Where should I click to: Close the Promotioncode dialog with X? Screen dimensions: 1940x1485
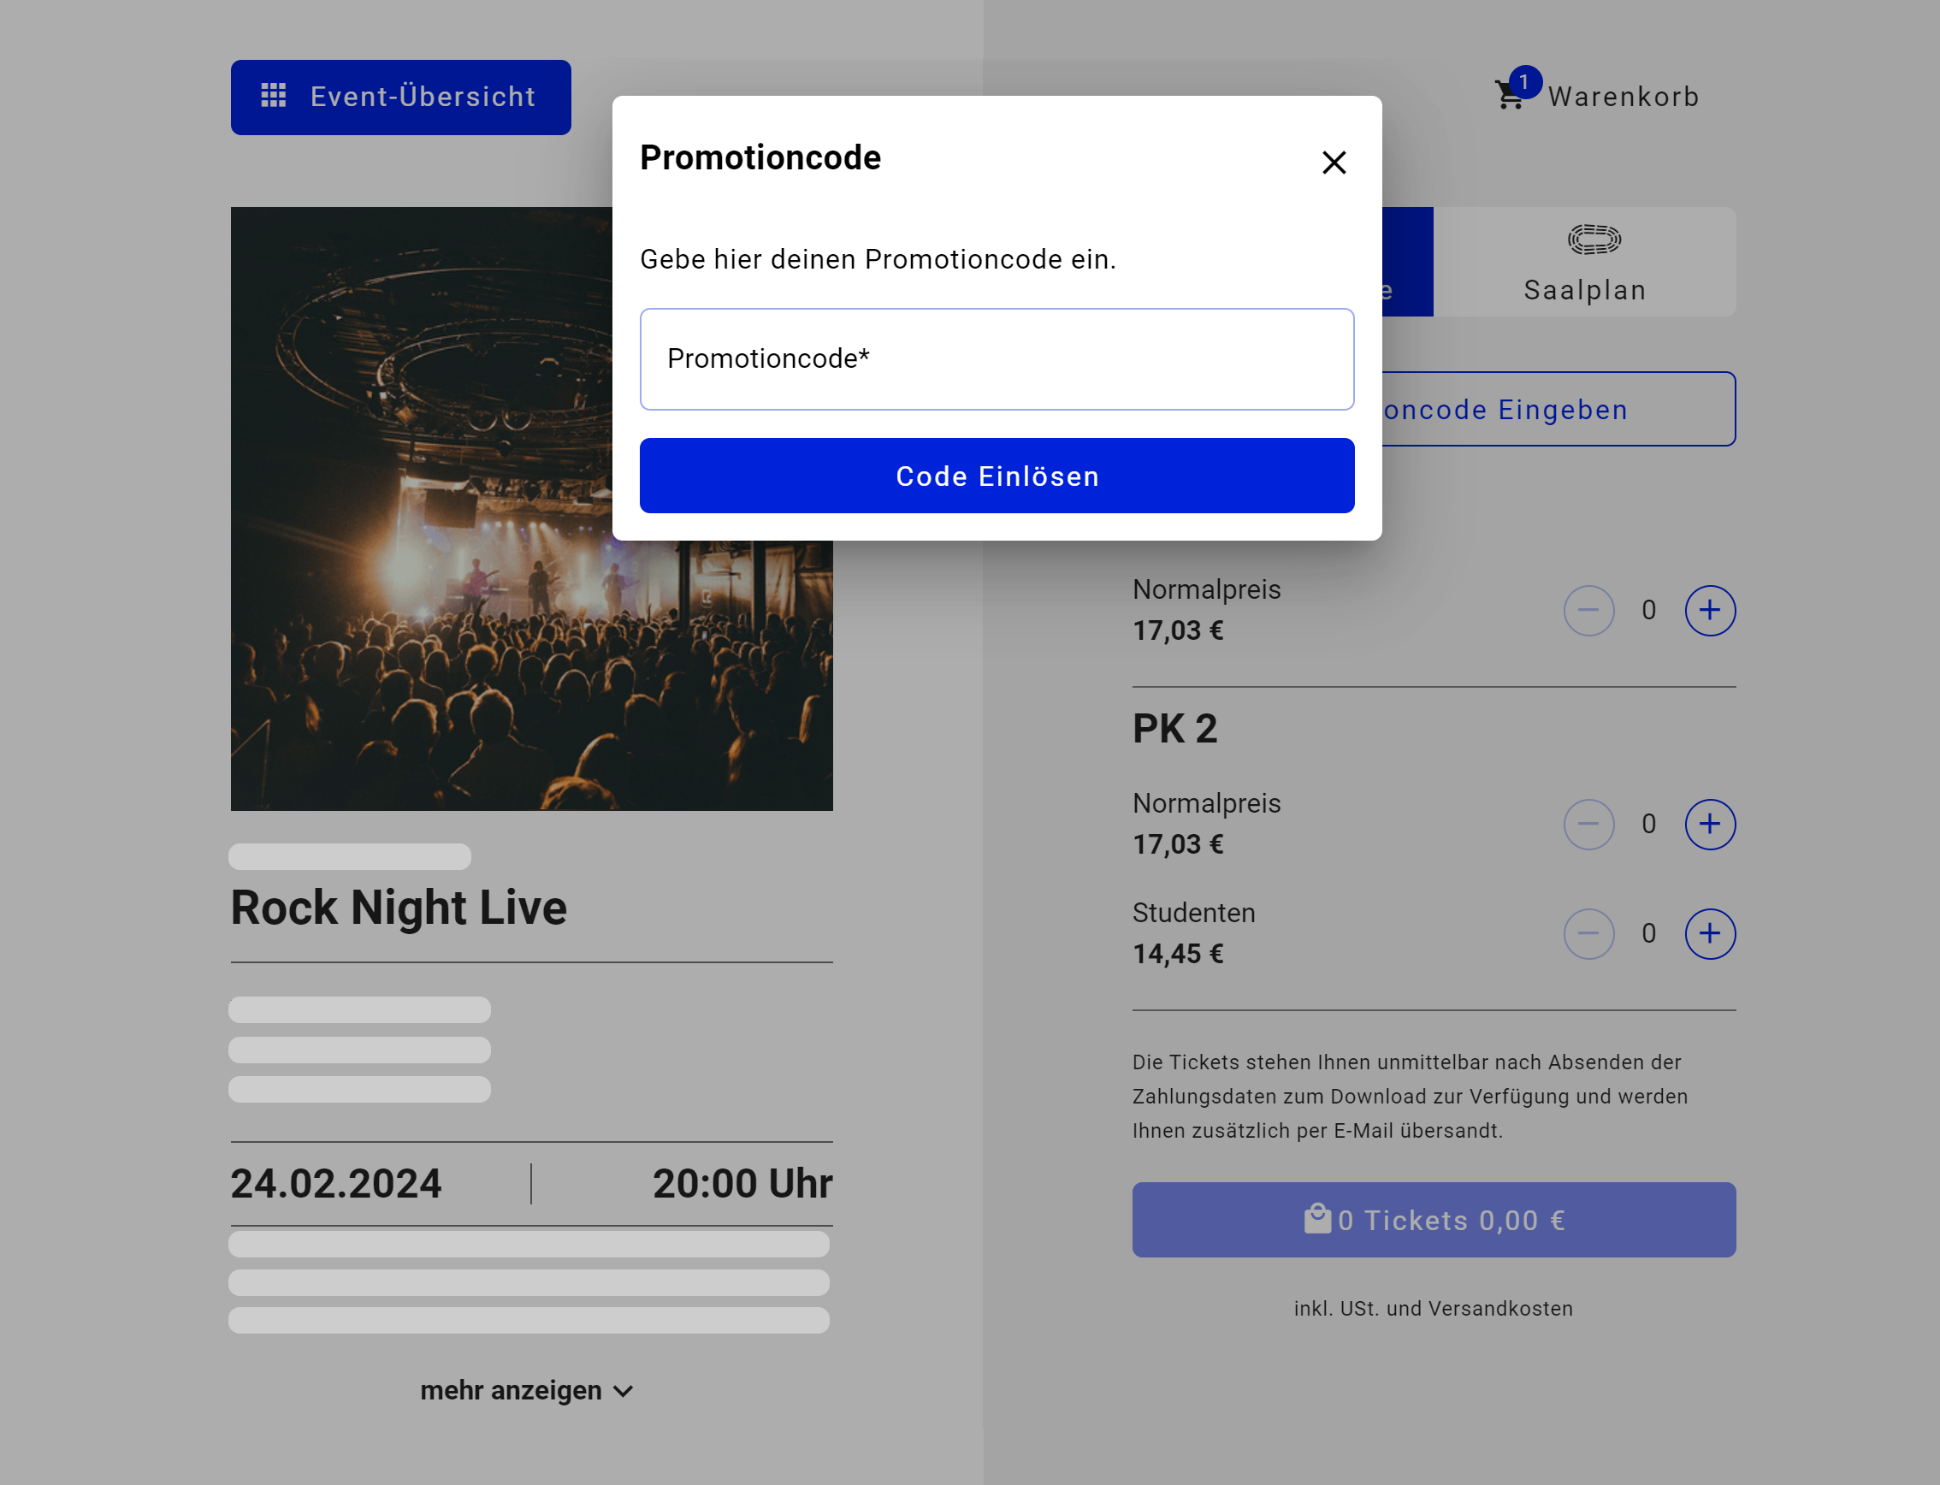click(x=1334, y=163)
